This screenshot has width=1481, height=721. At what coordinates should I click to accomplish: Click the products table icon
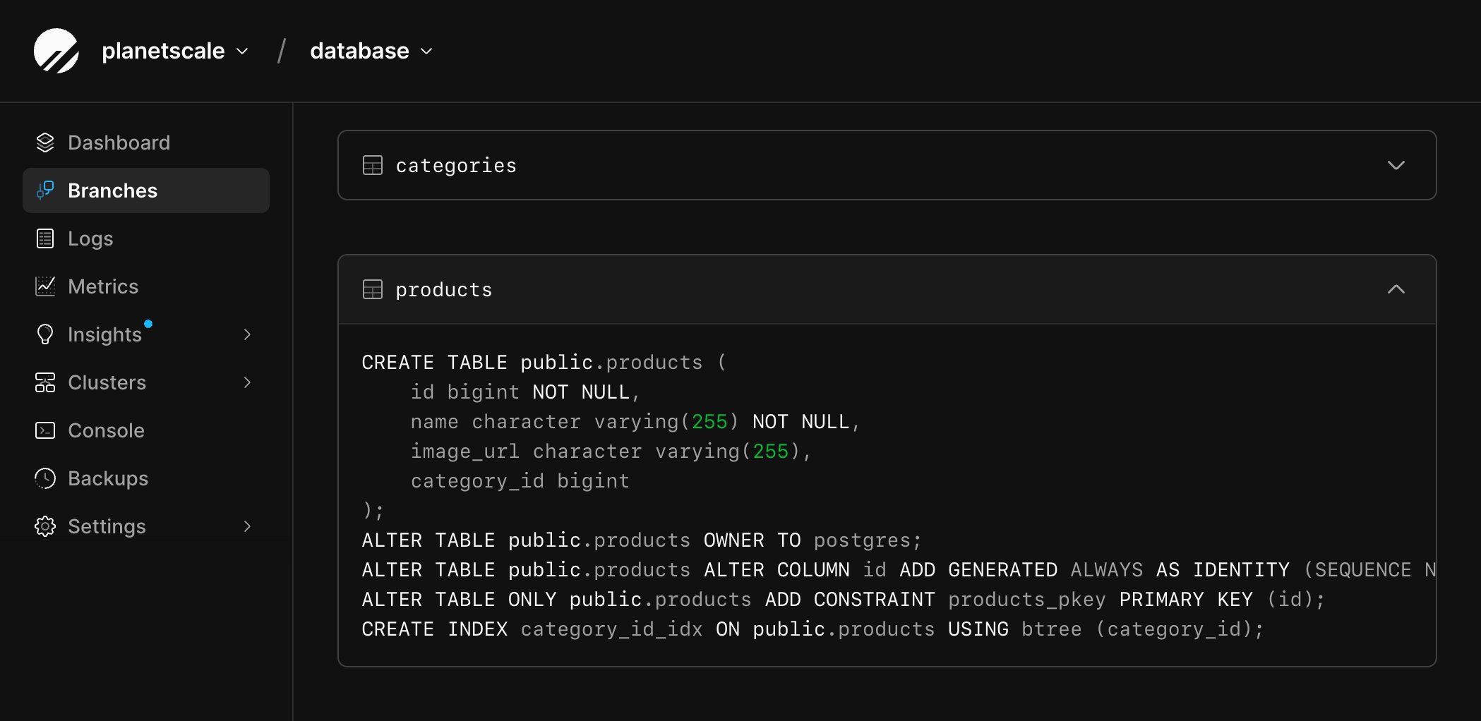[x=373, y=289]
